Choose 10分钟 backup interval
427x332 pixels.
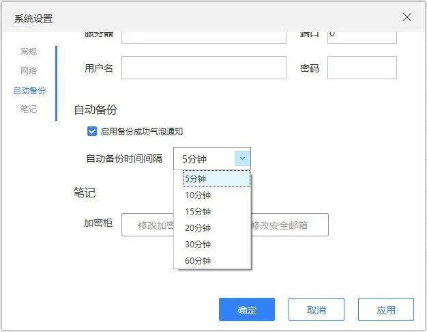212,195
